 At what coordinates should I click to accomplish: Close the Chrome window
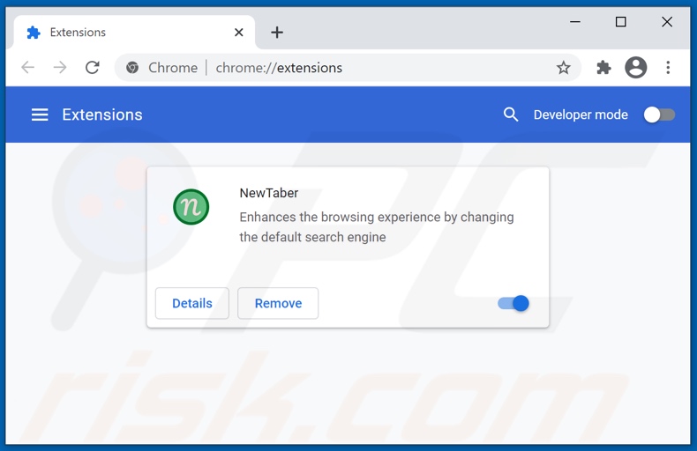click(x=667, y=22)
